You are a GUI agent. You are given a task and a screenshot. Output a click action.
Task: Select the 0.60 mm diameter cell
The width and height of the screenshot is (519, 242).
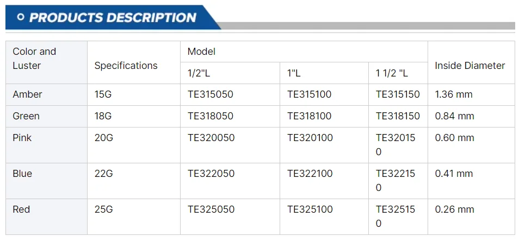(x=454, y=138)
